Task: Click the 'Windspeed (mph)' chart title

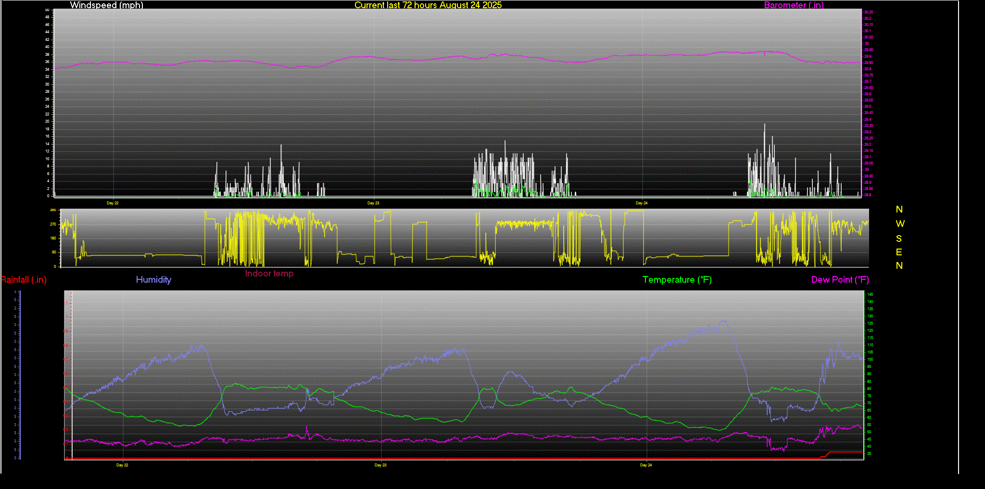Action: 106,5
